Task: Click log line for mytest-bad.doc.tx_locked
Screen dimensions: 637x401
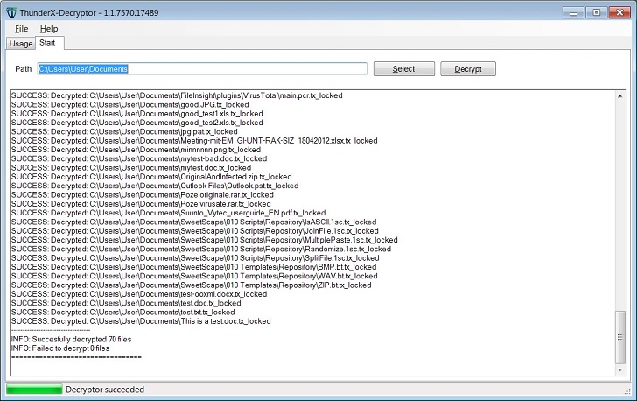Action: (139, 158)
